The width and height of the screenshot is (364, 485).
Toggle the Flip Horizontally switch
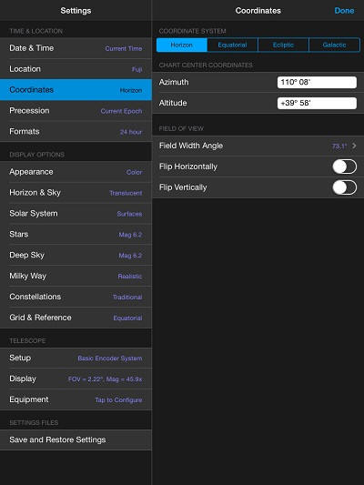click(x=344, y=167)
